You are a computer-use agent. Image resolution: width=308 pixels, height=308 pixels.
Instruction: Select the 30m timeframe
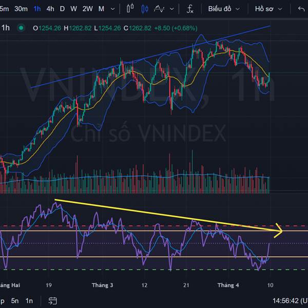pos(21,9)
